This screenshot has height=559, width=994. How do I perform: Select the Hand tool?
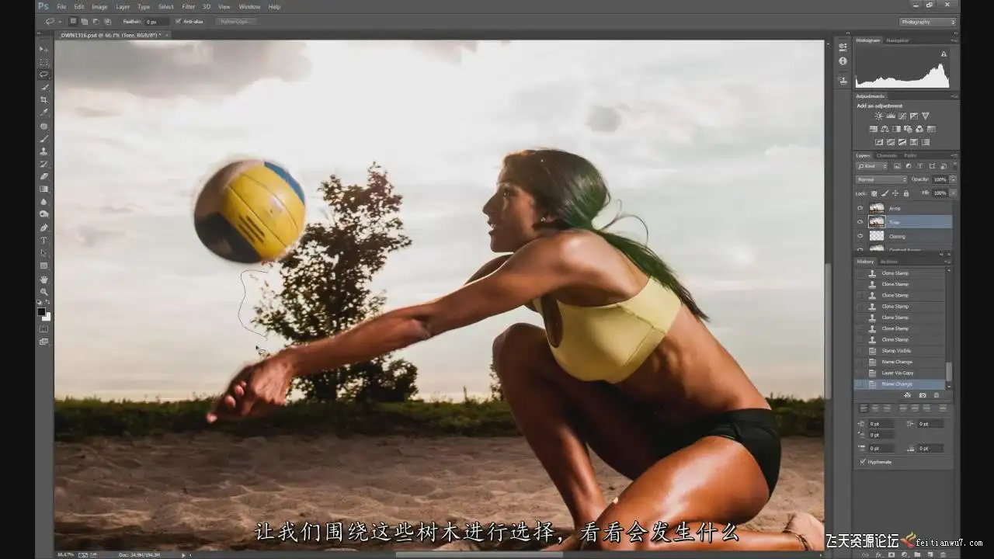tap(44, 279)
